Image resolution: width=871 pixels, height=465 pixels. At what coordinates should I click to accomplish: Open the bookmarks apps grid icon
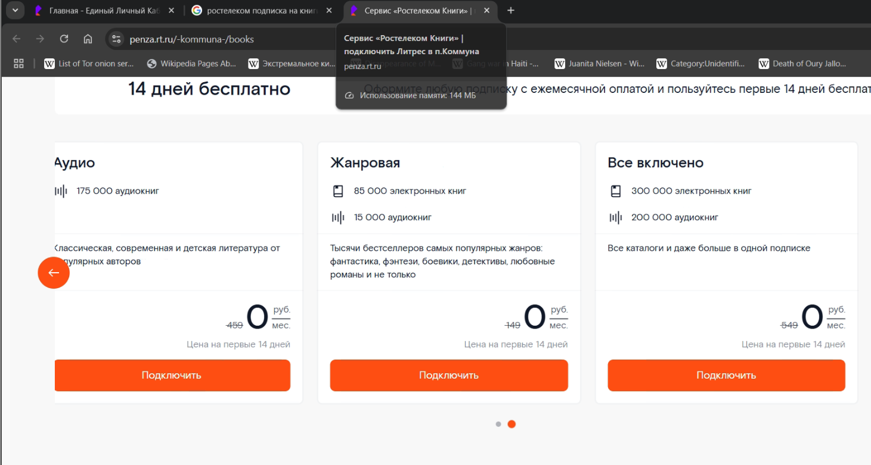(18, 64)
